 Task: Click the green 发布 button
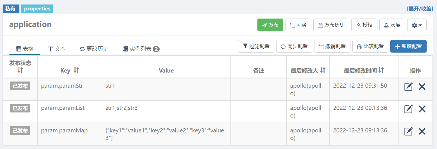[270, 25]
